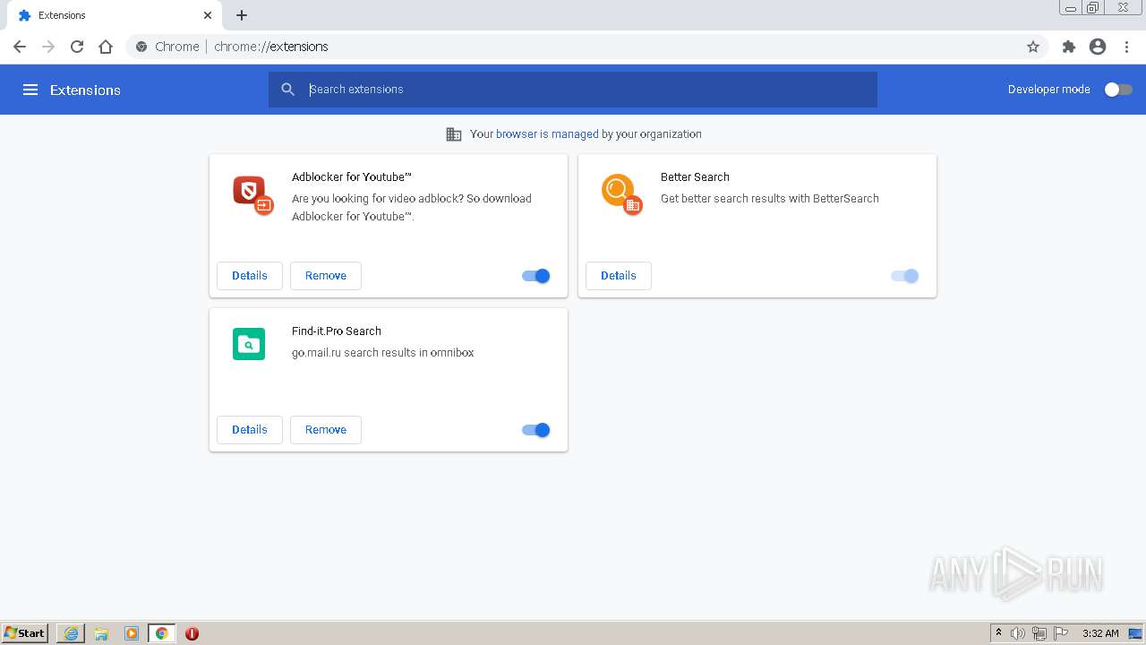The width and height of the screenshot is (1146, 645).
Task: Open the Action Center flag icon
Action: pos(1061,633)
